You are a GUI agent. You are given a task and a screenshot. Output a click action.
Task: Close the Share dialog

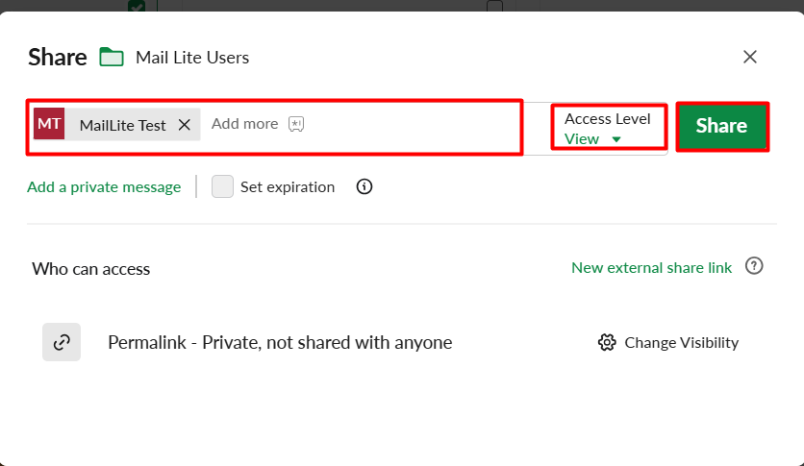pos(749,57)
